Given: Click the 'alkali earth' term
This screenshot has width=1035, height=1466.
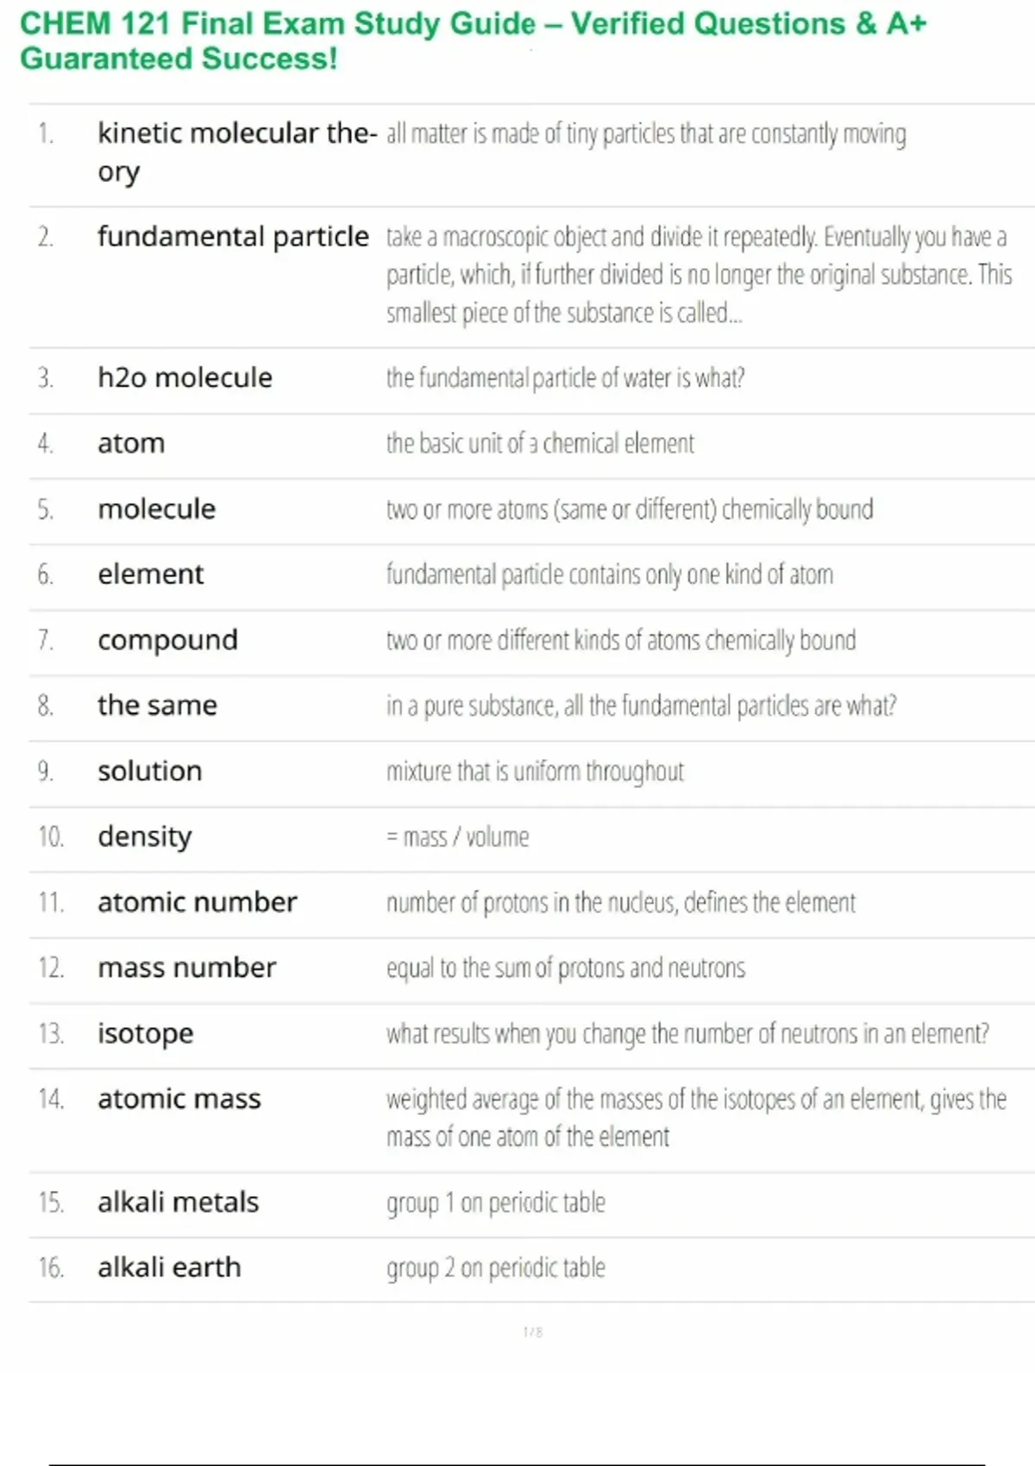Looking at the screenshot, I should coord(169,1268).
